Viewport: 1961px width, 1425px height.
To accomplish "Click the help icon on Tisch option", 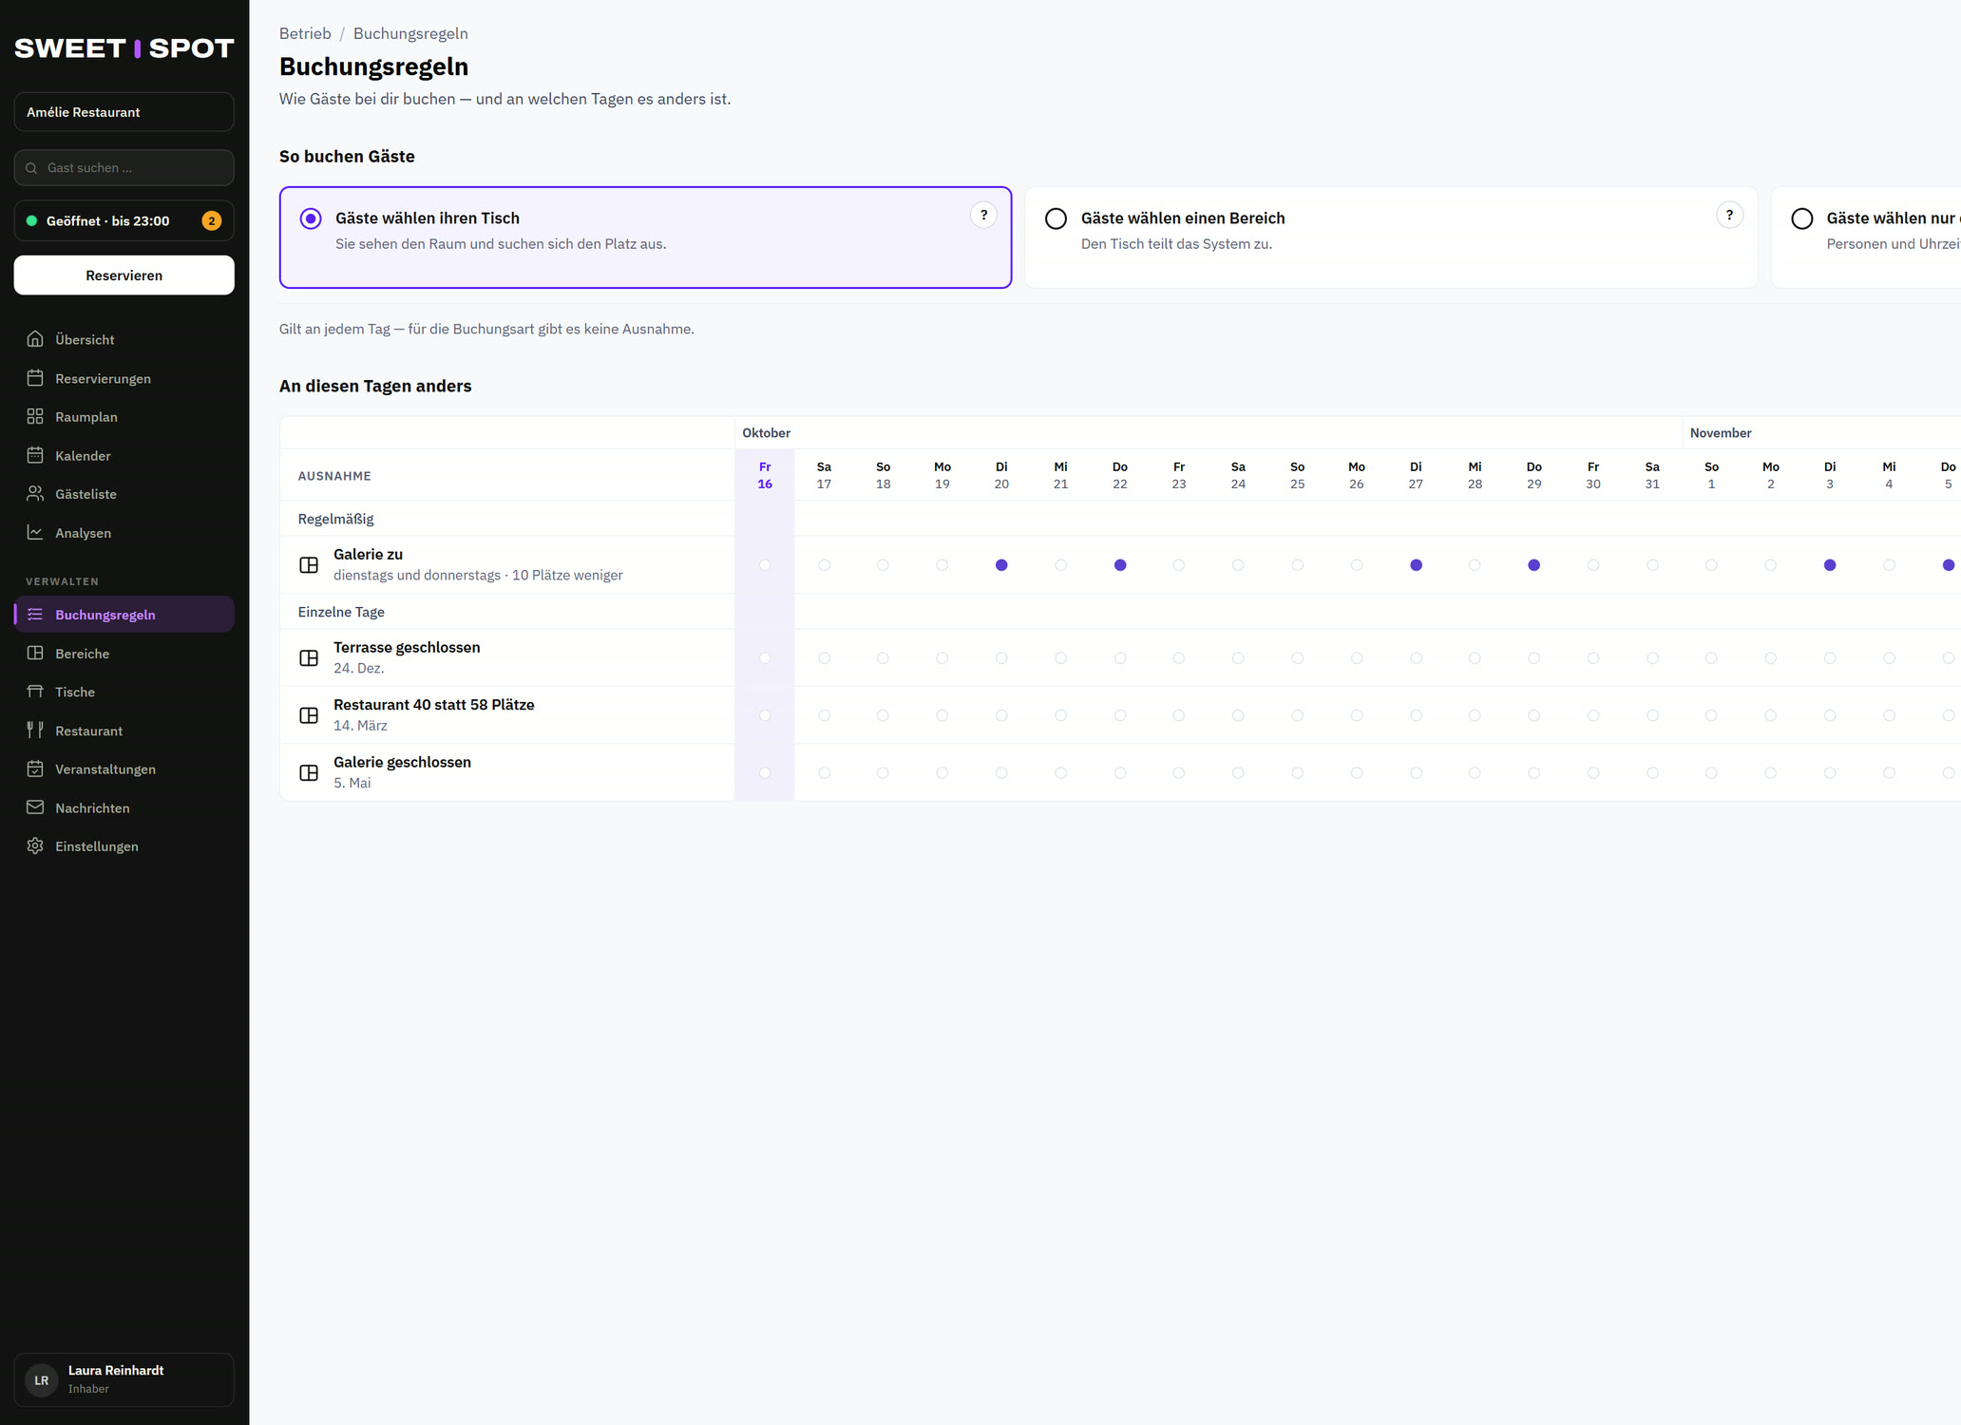I will click(x=983, y=216).
